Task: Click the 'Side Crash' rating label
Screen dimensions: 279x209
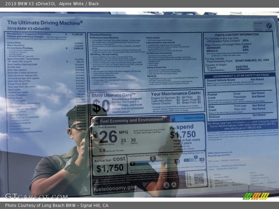Action: pos(212,108)
